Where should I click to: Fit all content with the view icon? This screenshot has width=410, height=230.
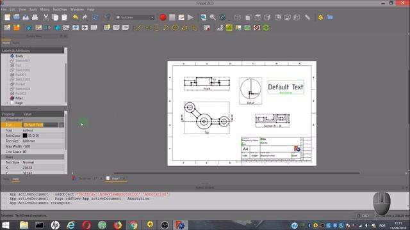pyautogui.click(x=204, y=17)
